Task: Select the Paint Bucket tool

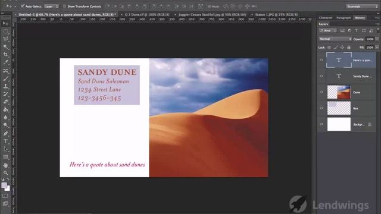Action: click(5, 109)
